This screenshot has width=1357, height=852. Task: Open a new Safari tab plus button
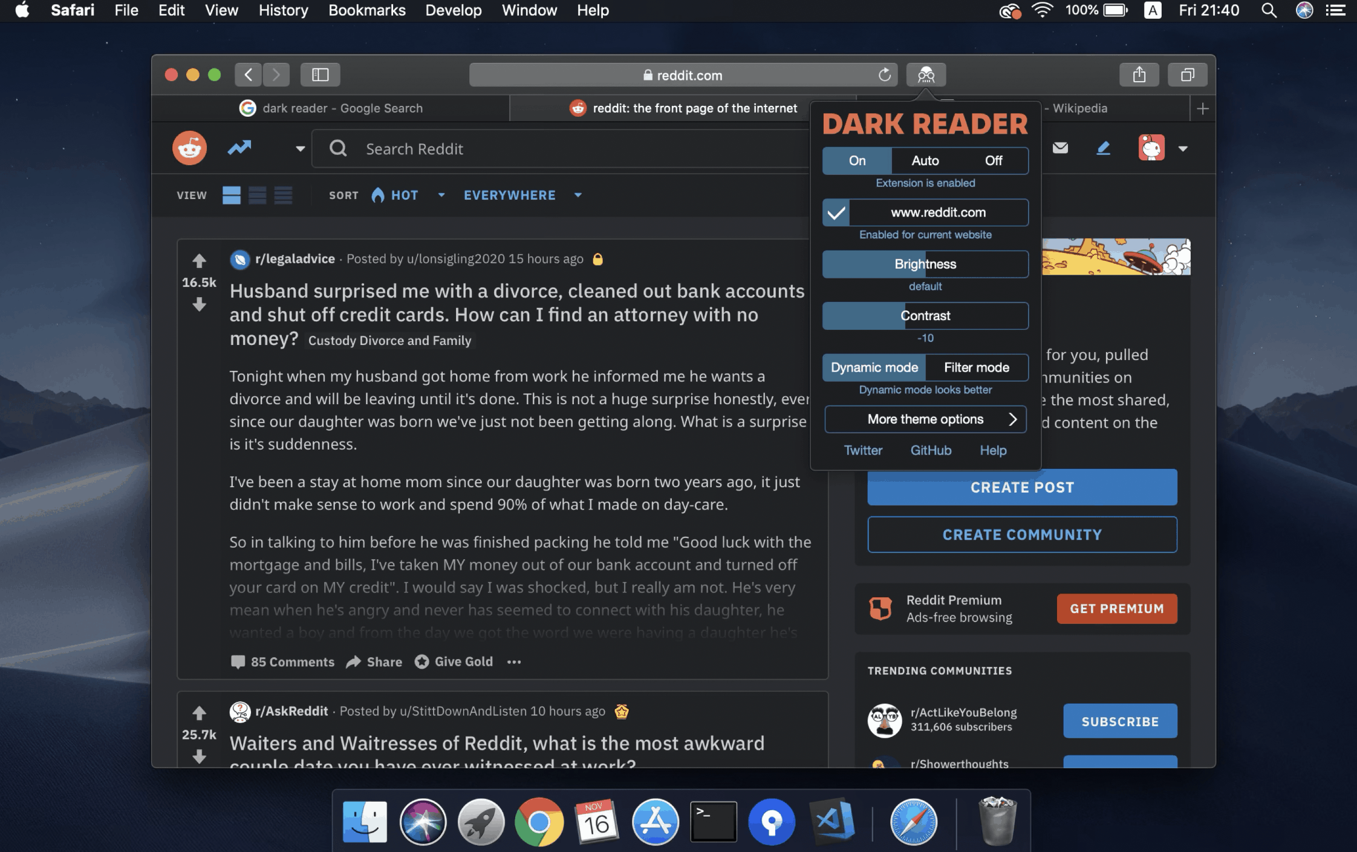1203,109
